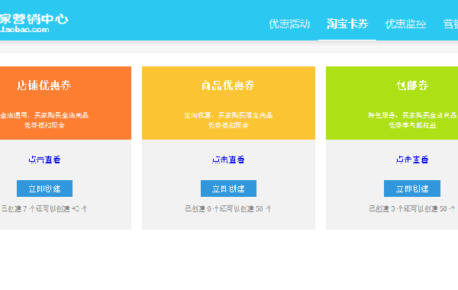Click 点击查看 under 商品优惠券
458x290 pixels.
(228, 159)
